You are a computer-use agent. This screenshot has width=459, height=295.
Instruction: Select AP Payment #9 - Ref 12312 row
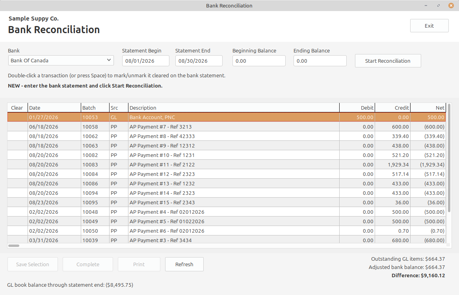tap(227, 146)
